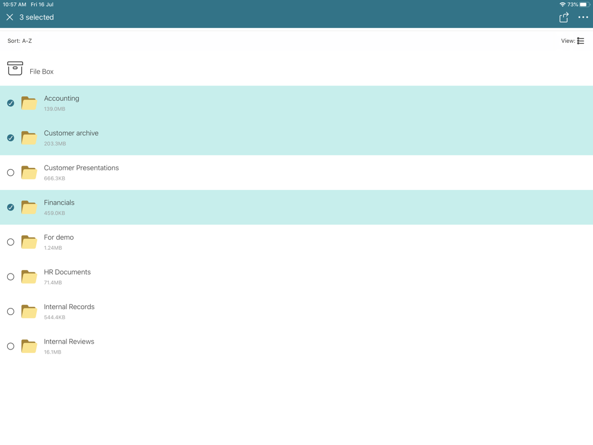
Task: Click the 71.4MB size label
Action: (53, 282)
